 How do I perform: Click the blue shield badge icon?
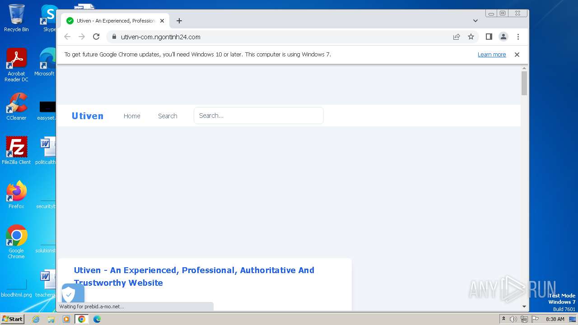pyautogui.click(x=73, y=293)
